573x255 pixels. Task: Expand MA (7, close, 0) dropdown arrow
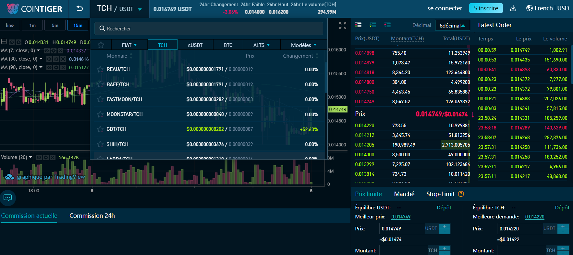pyautogui.click(x=38, y=50)
